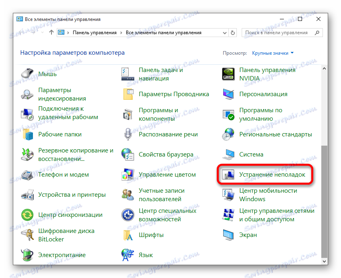Image resolution: width=341 pixels, height=278 pixels.
Task: Click the Электропитание link text
Action: [x=62, y=255]
